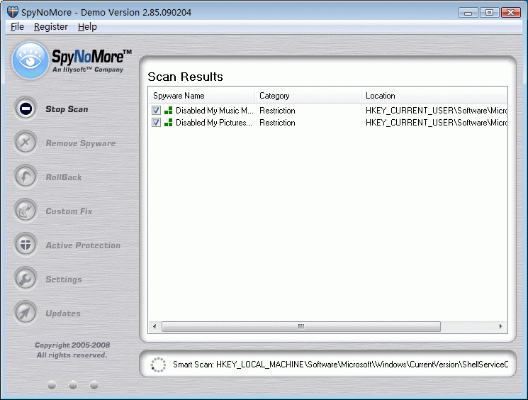Click the Copyright 2005-2008 text
The image size is (528, 400).
click(x=72, y=345)
